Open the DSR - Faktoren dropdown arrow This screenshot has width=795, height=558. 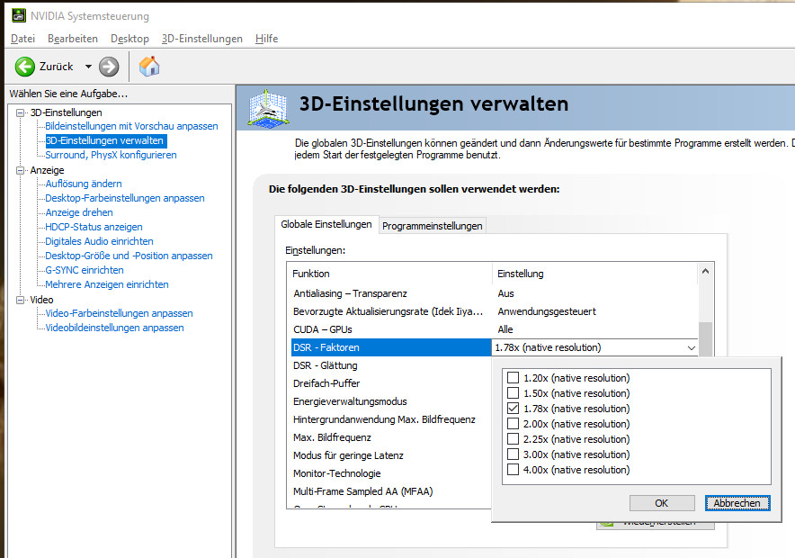(691, 347)
